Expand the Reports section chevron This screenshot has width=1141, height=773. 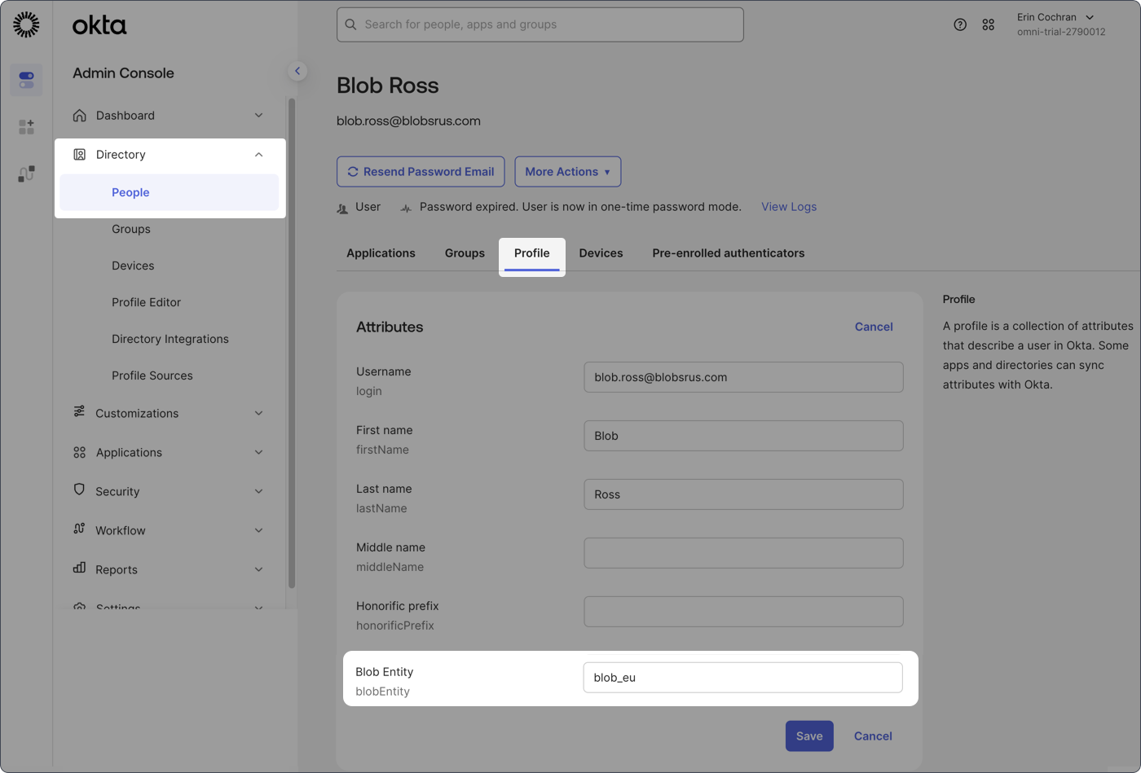[258, 569]
